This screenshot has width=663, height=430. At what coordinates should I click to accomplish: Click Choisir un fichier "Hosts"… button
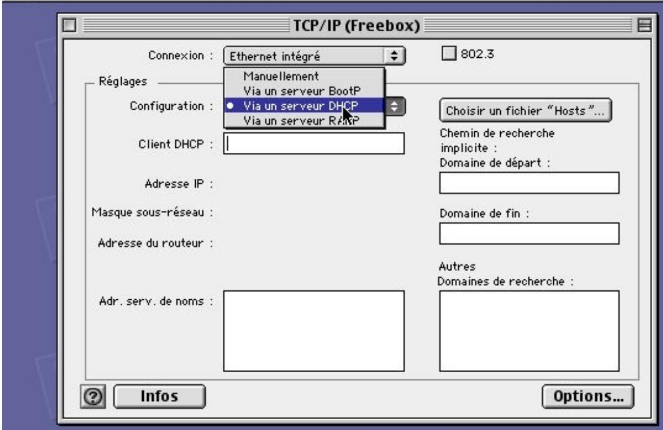tap(526, 110)
